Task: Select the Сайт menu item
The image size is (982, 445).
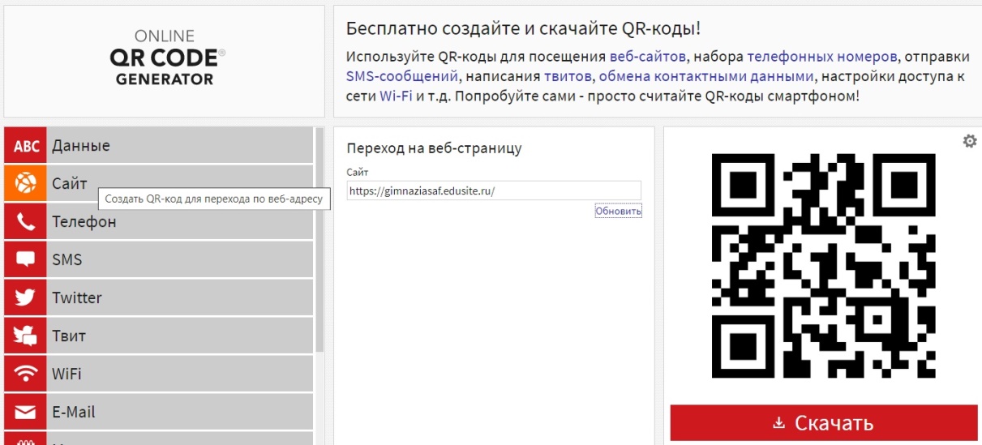Action: click(158, 184)
